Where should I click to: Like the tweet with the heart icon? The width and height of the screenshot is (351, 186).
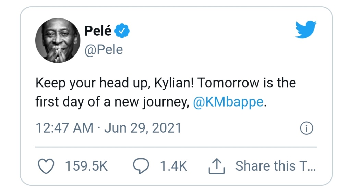pos(46,166)
